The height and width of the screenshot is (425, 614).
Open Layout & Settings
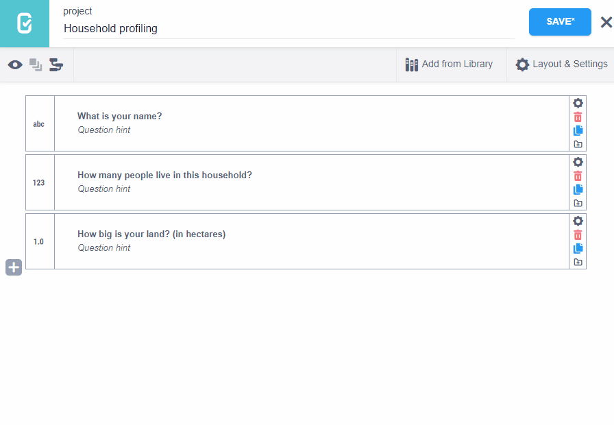(x=561, y=64)
